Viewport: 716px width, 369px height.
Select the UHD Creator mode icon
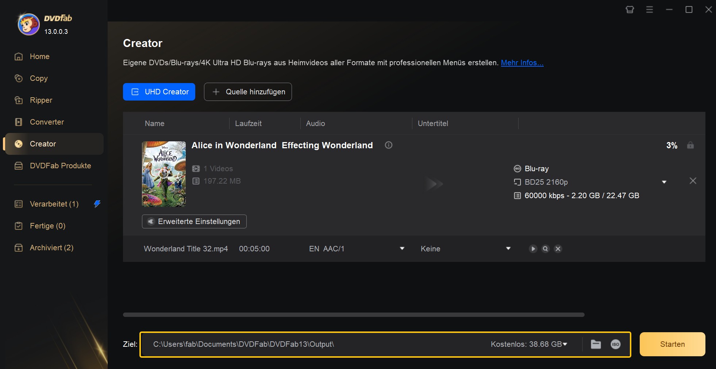[135, 92]
